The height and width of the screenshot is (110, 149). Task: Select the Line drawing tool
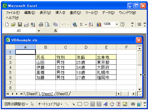pos(67,104)
